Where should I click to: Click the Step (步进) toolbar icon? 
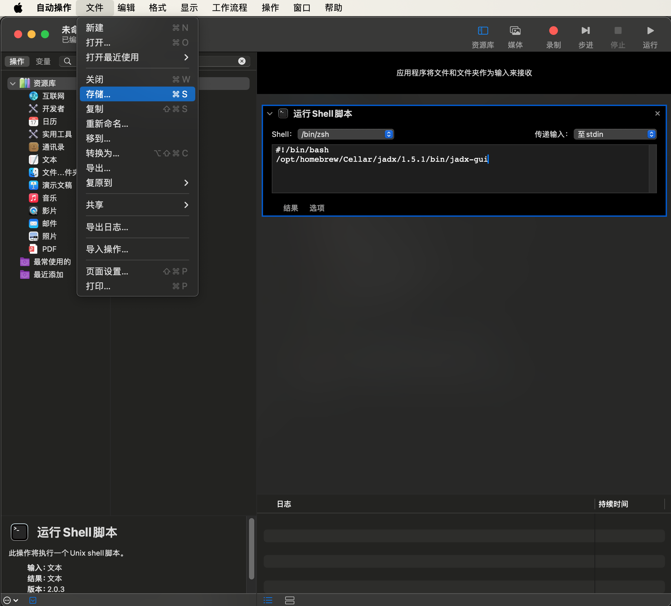585,31
